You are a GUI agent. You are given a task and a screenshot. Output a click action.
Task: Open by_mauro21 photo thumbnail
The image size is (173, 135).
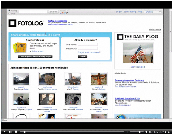pyautogui.click(x=21, y=99)
